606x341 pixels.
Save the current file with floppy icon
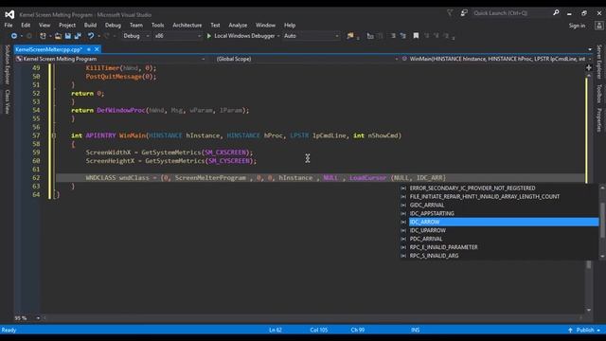coord(68,36)
